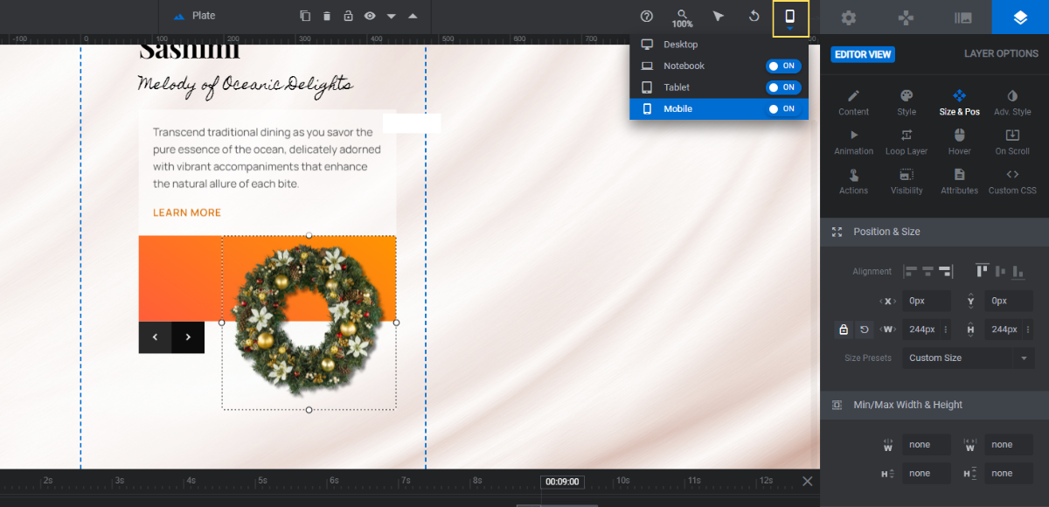Click the min height none field
This screenshot has width=1049, height=507.
coord(927,474)
